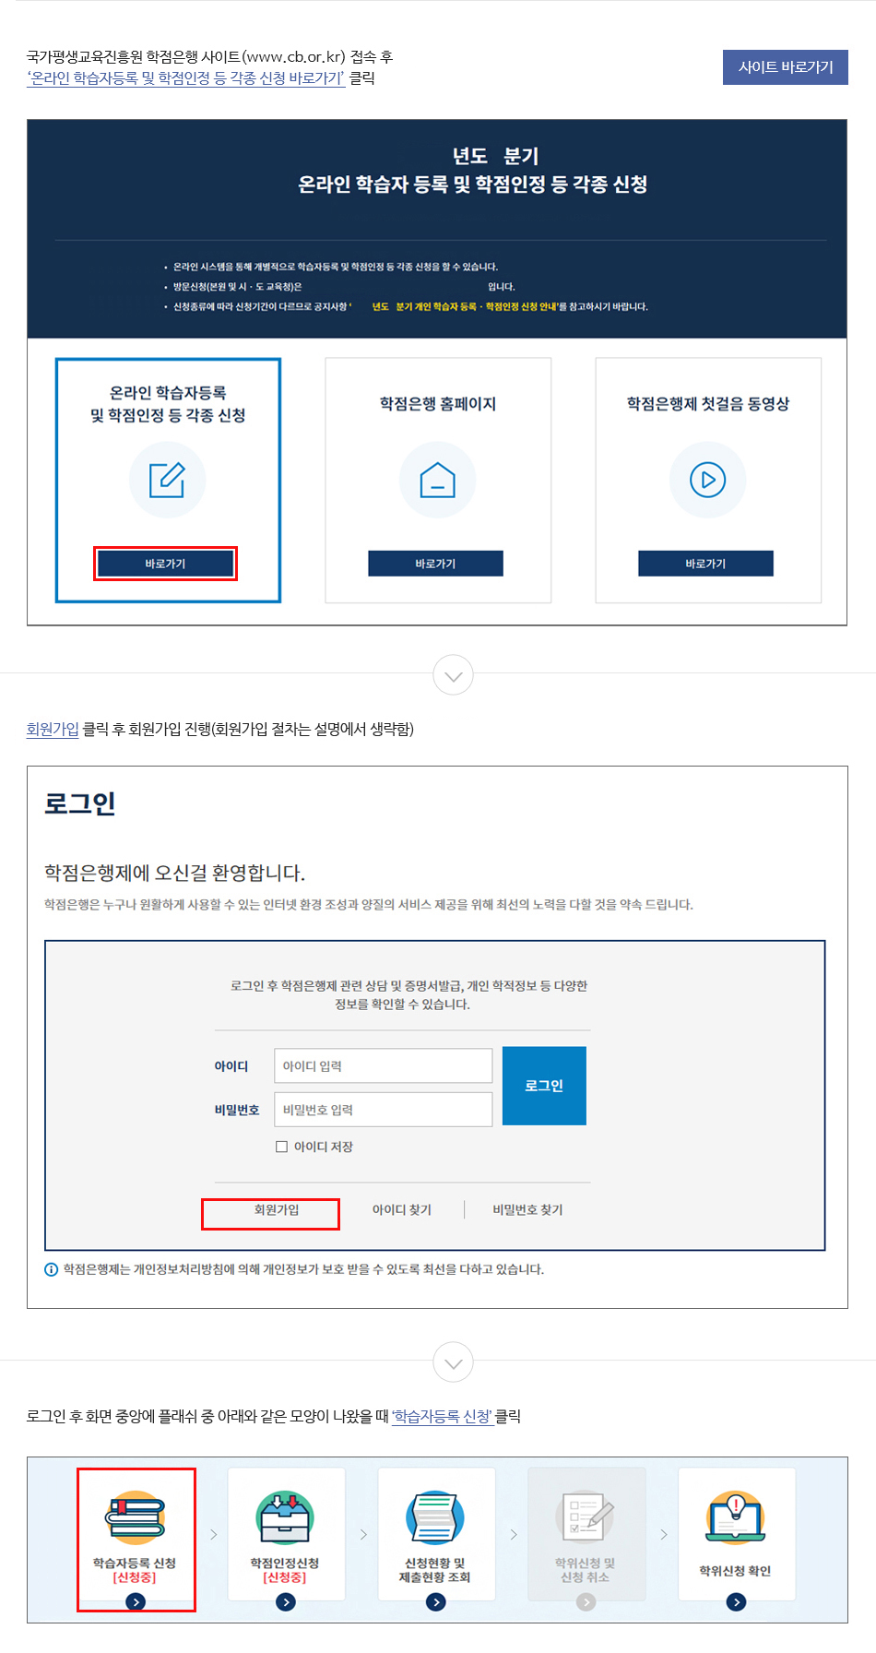The width and height of the screenshot is (876, 1653).
Task: Expand the down chevron below the login box
Action: 454,1362
